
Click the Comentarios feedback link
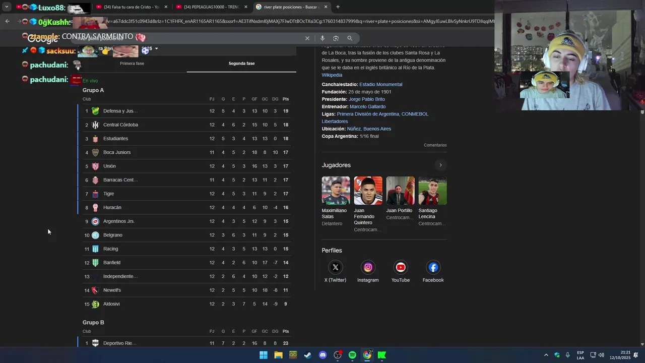pos(435,145)
